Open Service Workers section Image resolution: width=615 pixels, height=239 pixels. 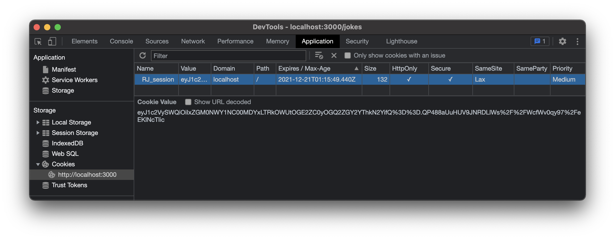(75, 80)
